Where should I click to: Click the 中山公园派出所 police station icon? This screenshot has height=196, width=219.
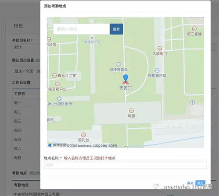click(x=59, y=99)
